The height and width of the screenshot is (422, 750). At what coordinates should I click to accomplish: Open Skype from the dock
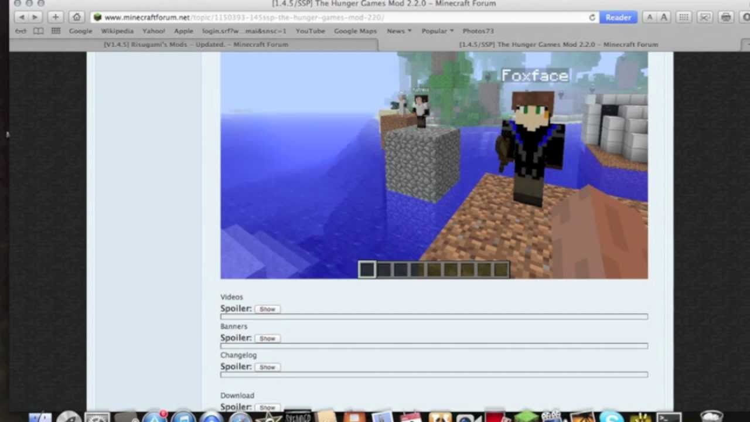point(611,417)
